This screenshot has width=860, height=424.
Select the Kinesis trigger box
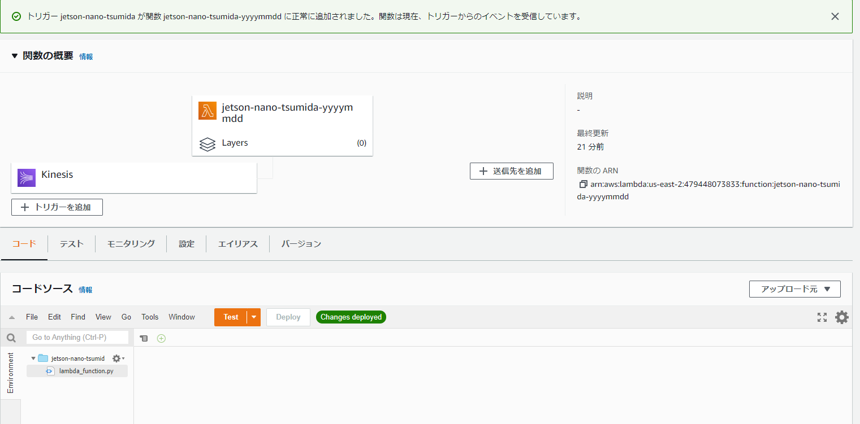[x=134, y=177]
